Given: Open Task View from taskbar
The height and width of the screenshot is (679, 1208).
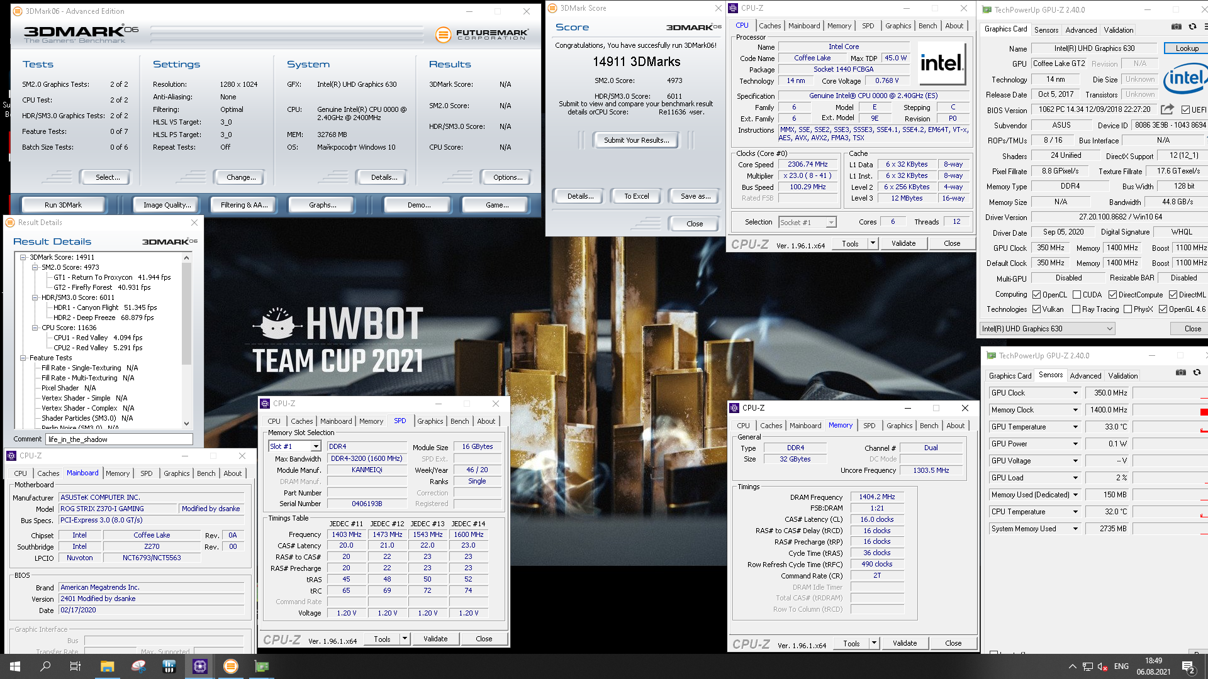Looking at the screenshot, I should (x=75, y=666).
